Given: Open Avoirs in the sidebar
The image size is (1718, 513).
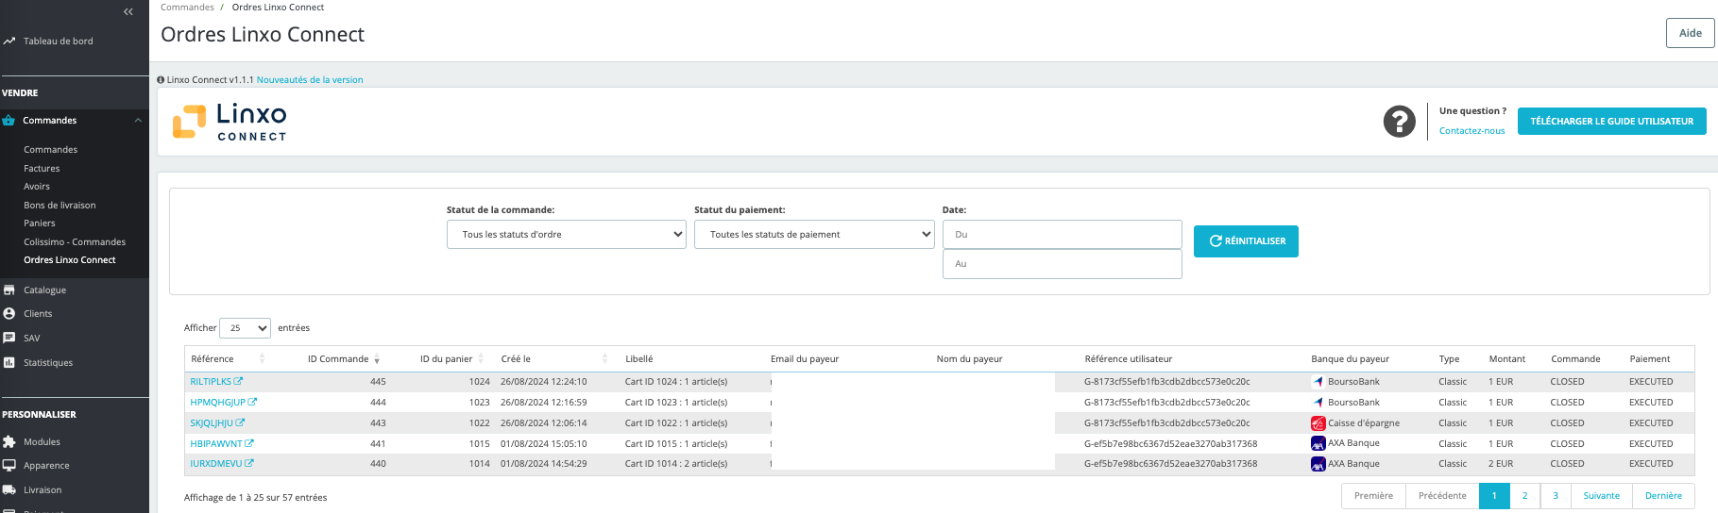Looking at the screenshot, I should point(37,186).
